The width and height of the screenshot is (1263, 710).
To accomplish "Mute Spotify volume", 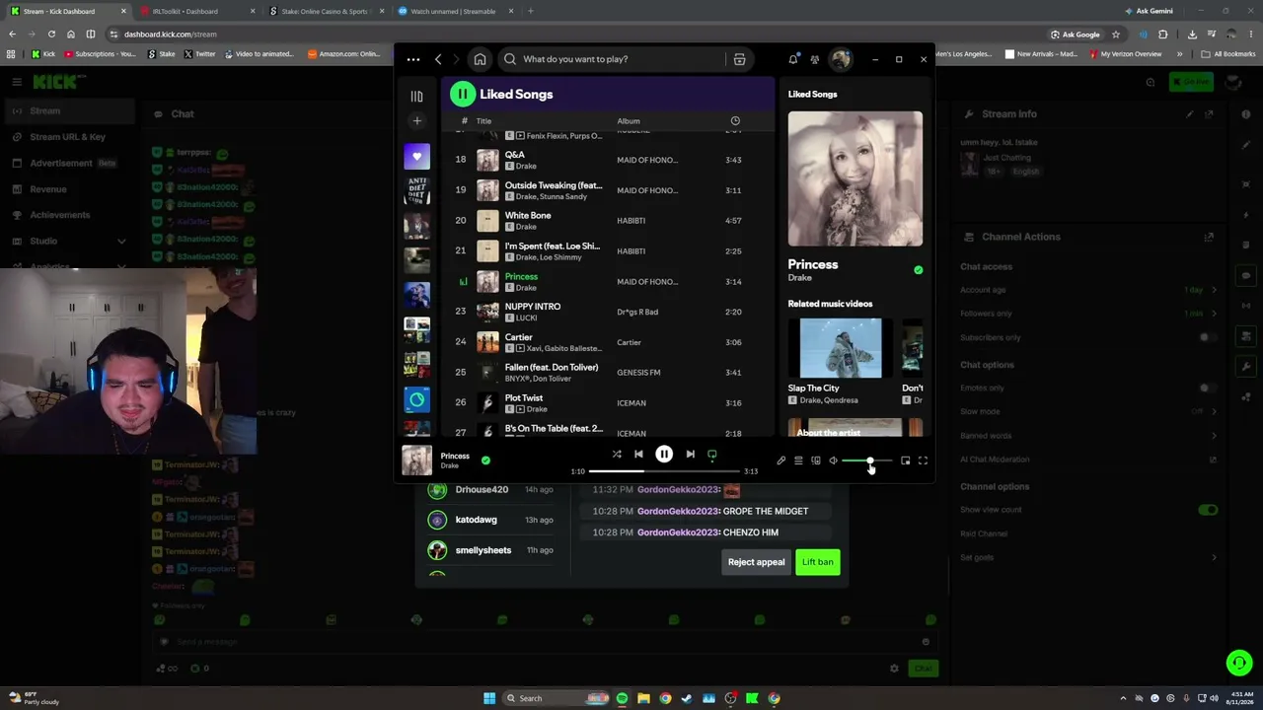I will pyautogui.click(x=833, y=461).
